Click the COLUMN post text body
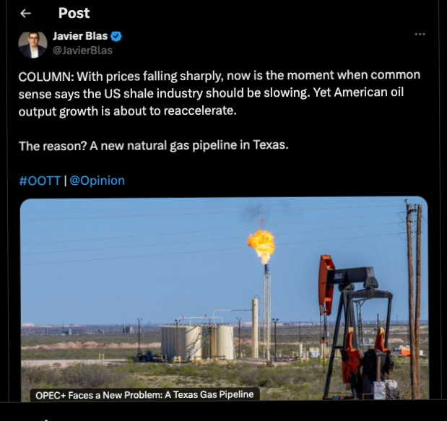Image resolution: width=447 pixels, height=421 pixels. coord(220,93)
